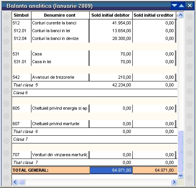Click the TOTAL GENERAL label
Viewport: 196px width, 188px height.
31,170
